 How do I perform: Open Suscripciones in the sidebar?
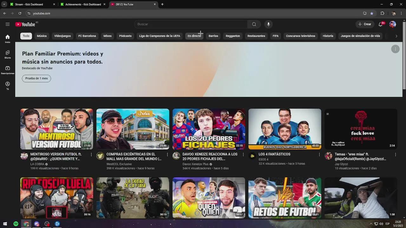click(x=8, y=70)
